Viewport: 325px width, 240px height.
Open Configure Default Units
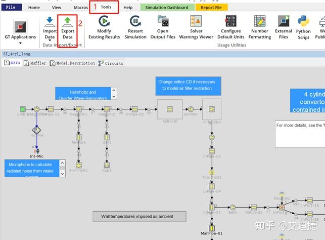coord(230,21)
